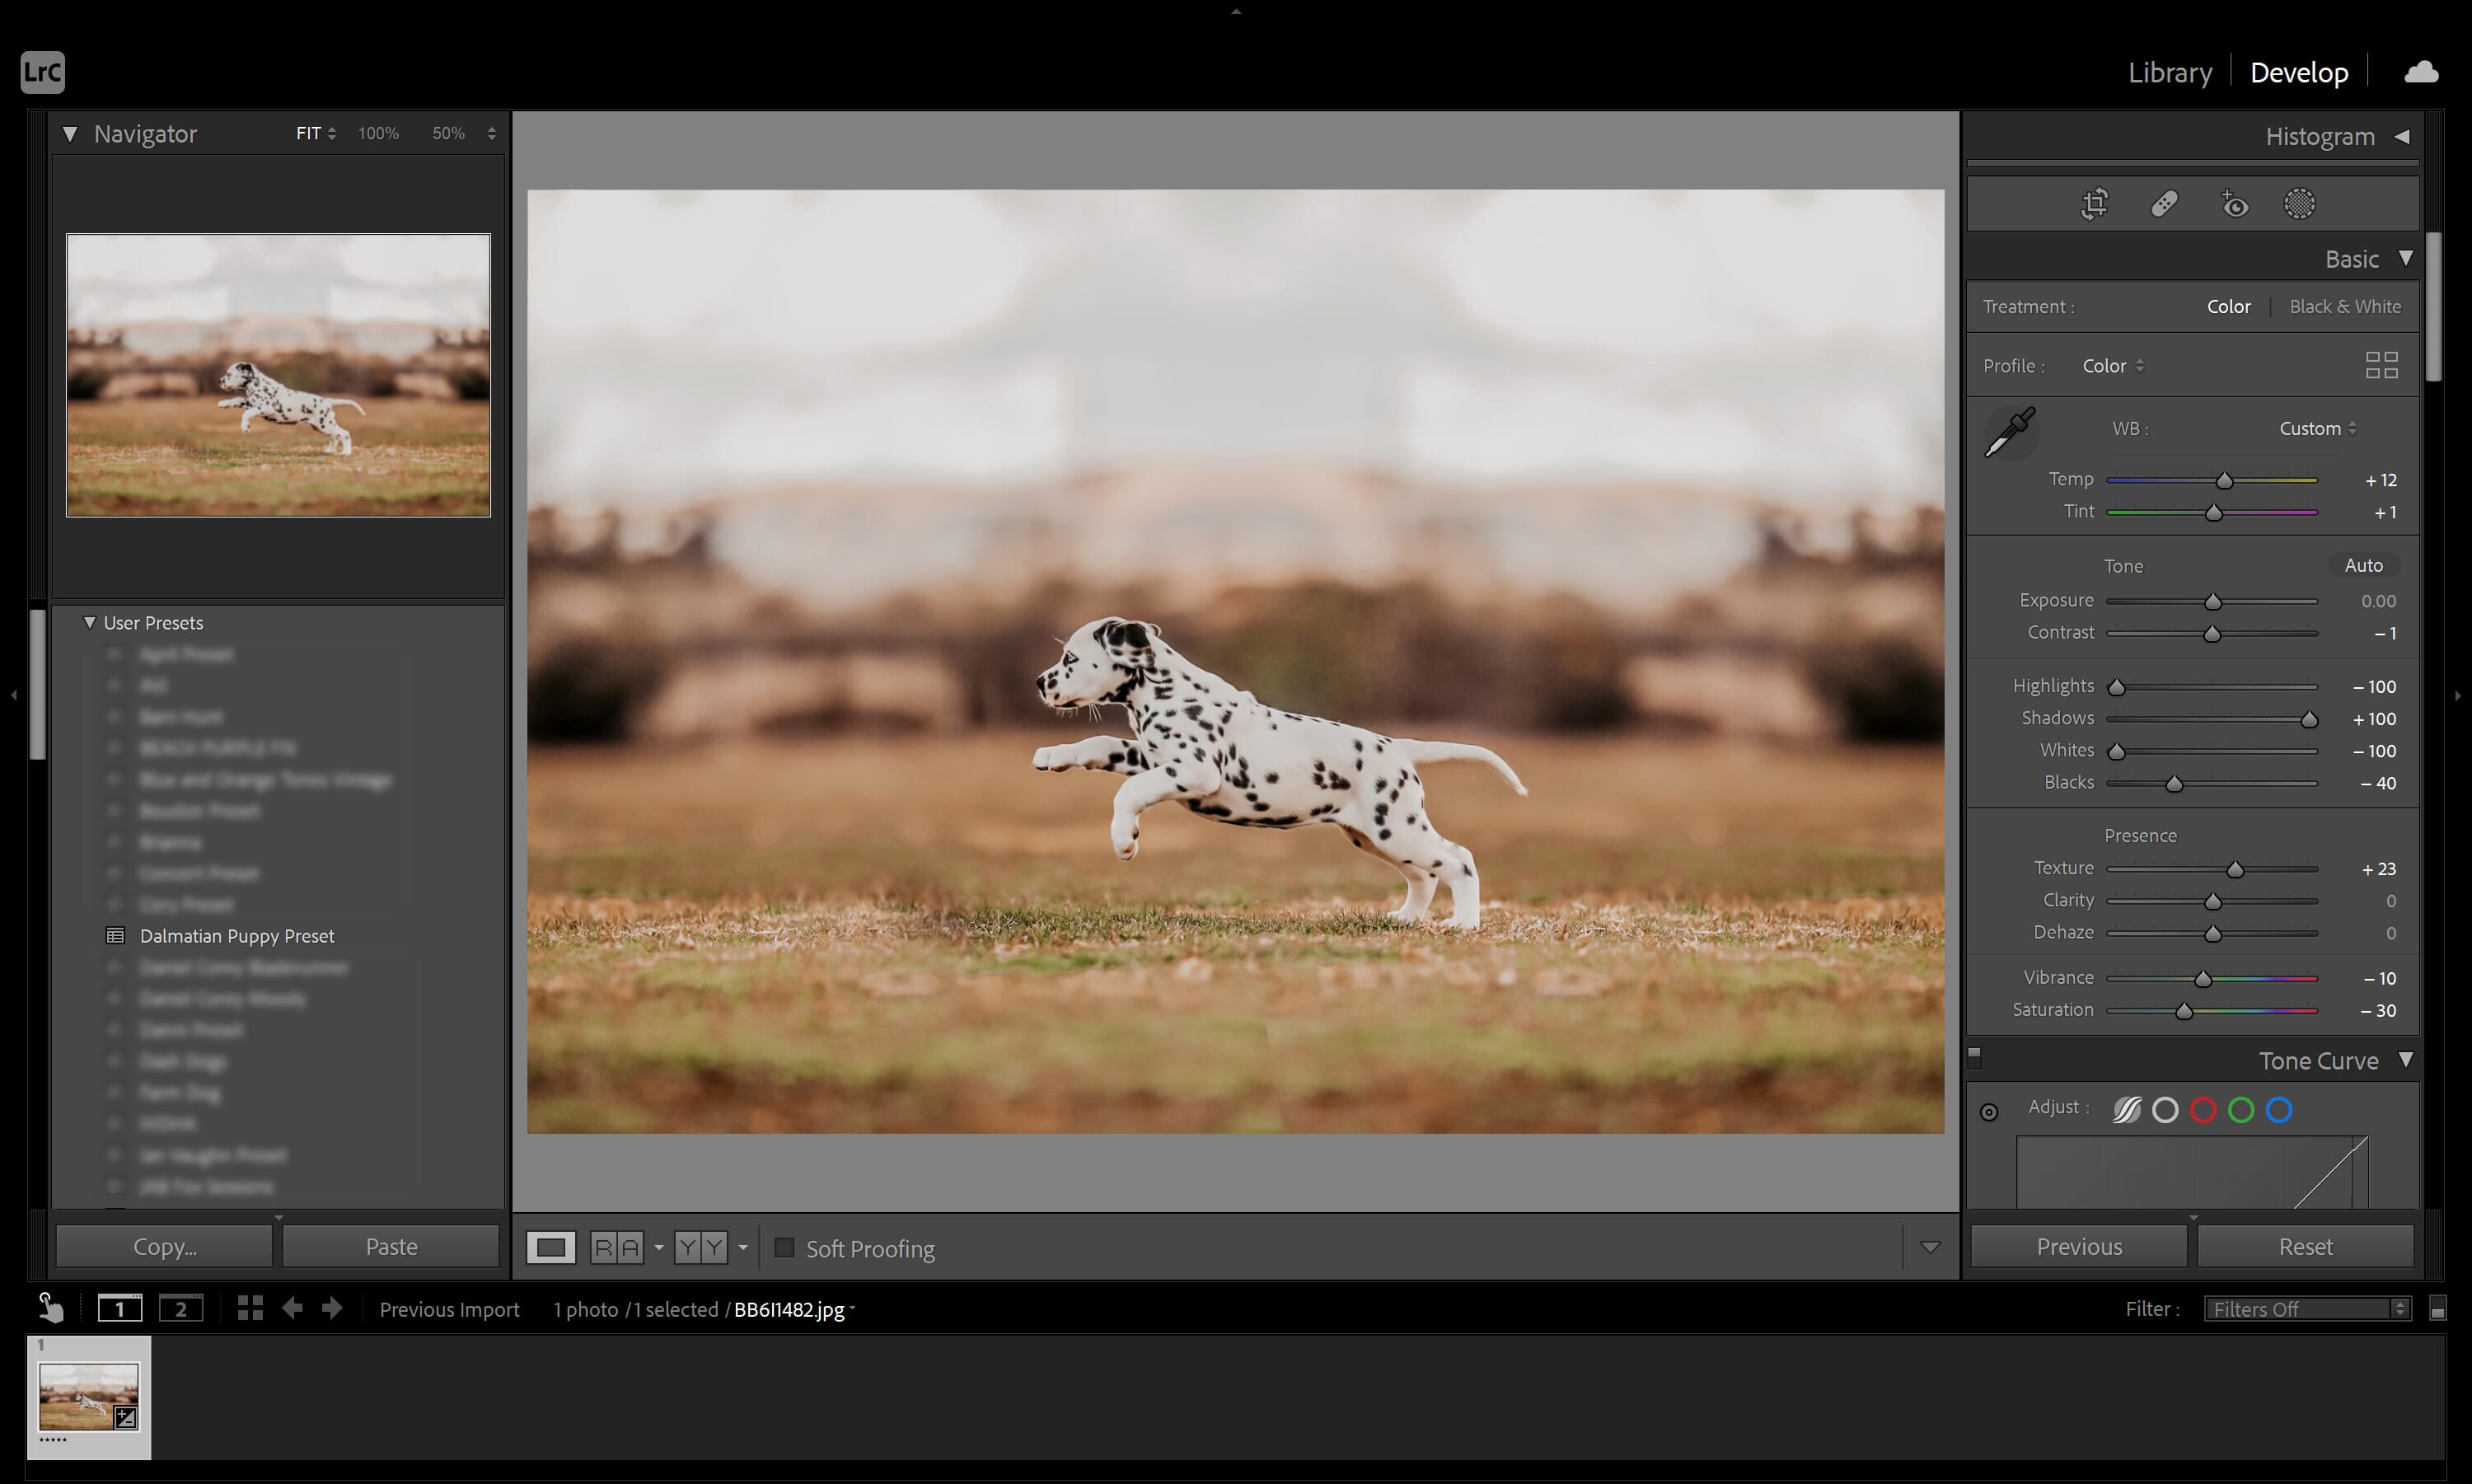This screenshot has height=1484, width=2472.
Task: Click the Navigator preview image
Action: (x=278, y=375)
